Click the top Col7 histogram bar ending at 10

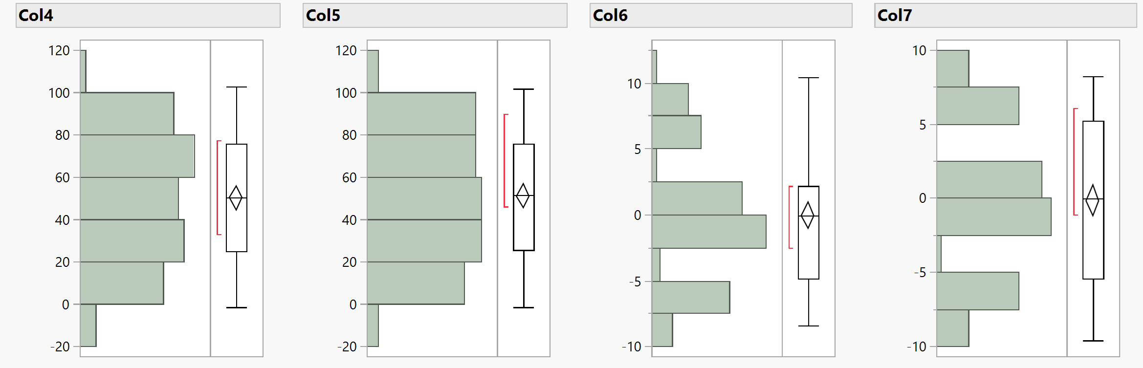(952, 68)
